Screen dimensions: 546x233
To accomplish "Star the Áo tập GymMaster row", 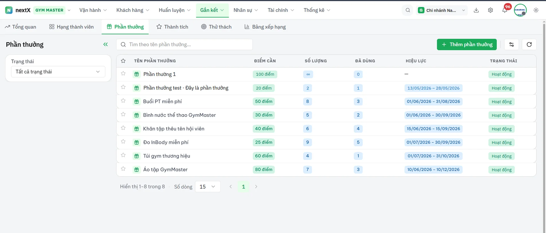I will (123, 169).
